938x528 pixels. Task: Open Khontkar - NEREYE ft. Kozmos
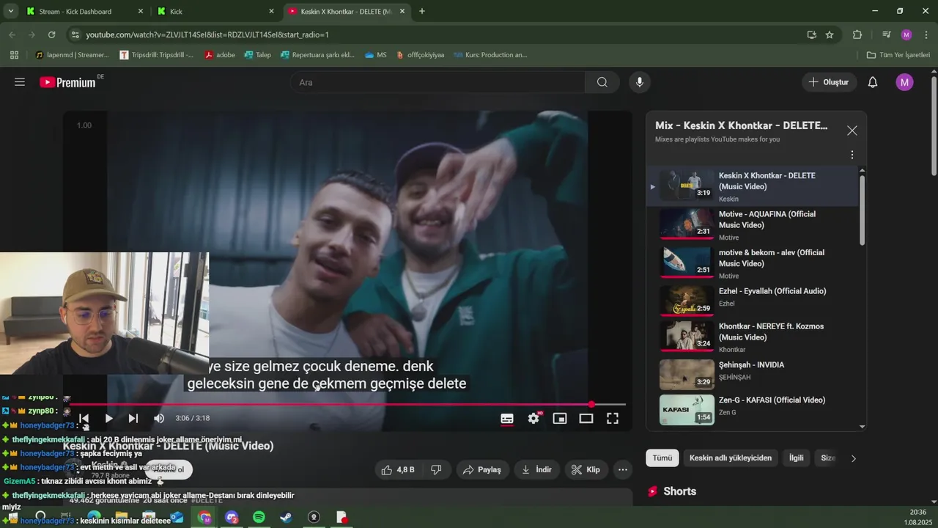(x=753, y=337)
